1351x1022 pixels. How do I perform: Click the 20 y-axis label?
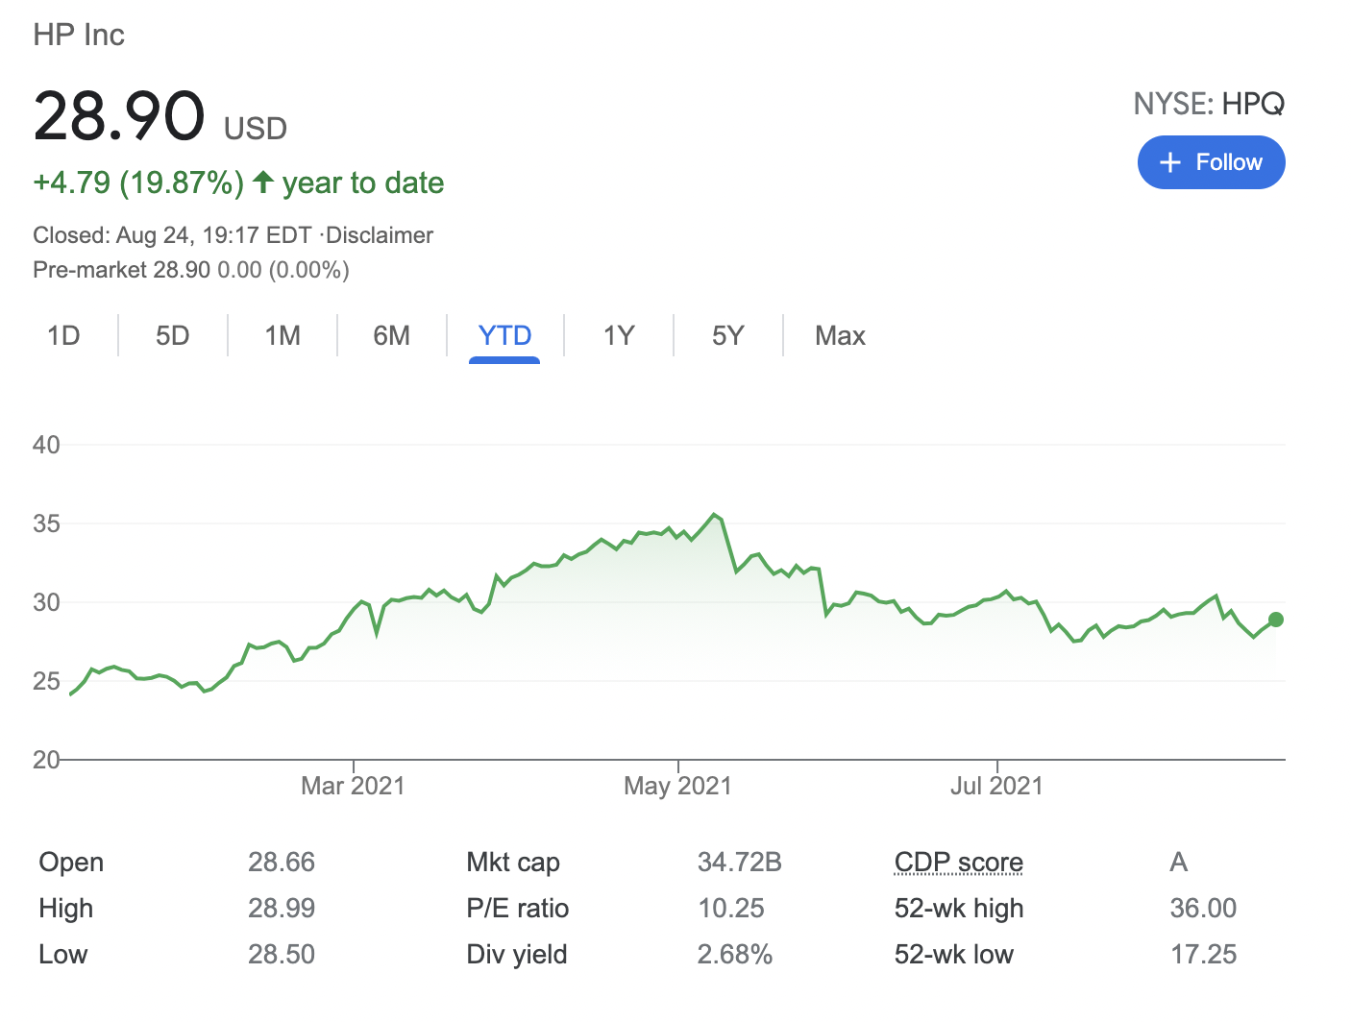pyautogui.click(x=46, y=760)
